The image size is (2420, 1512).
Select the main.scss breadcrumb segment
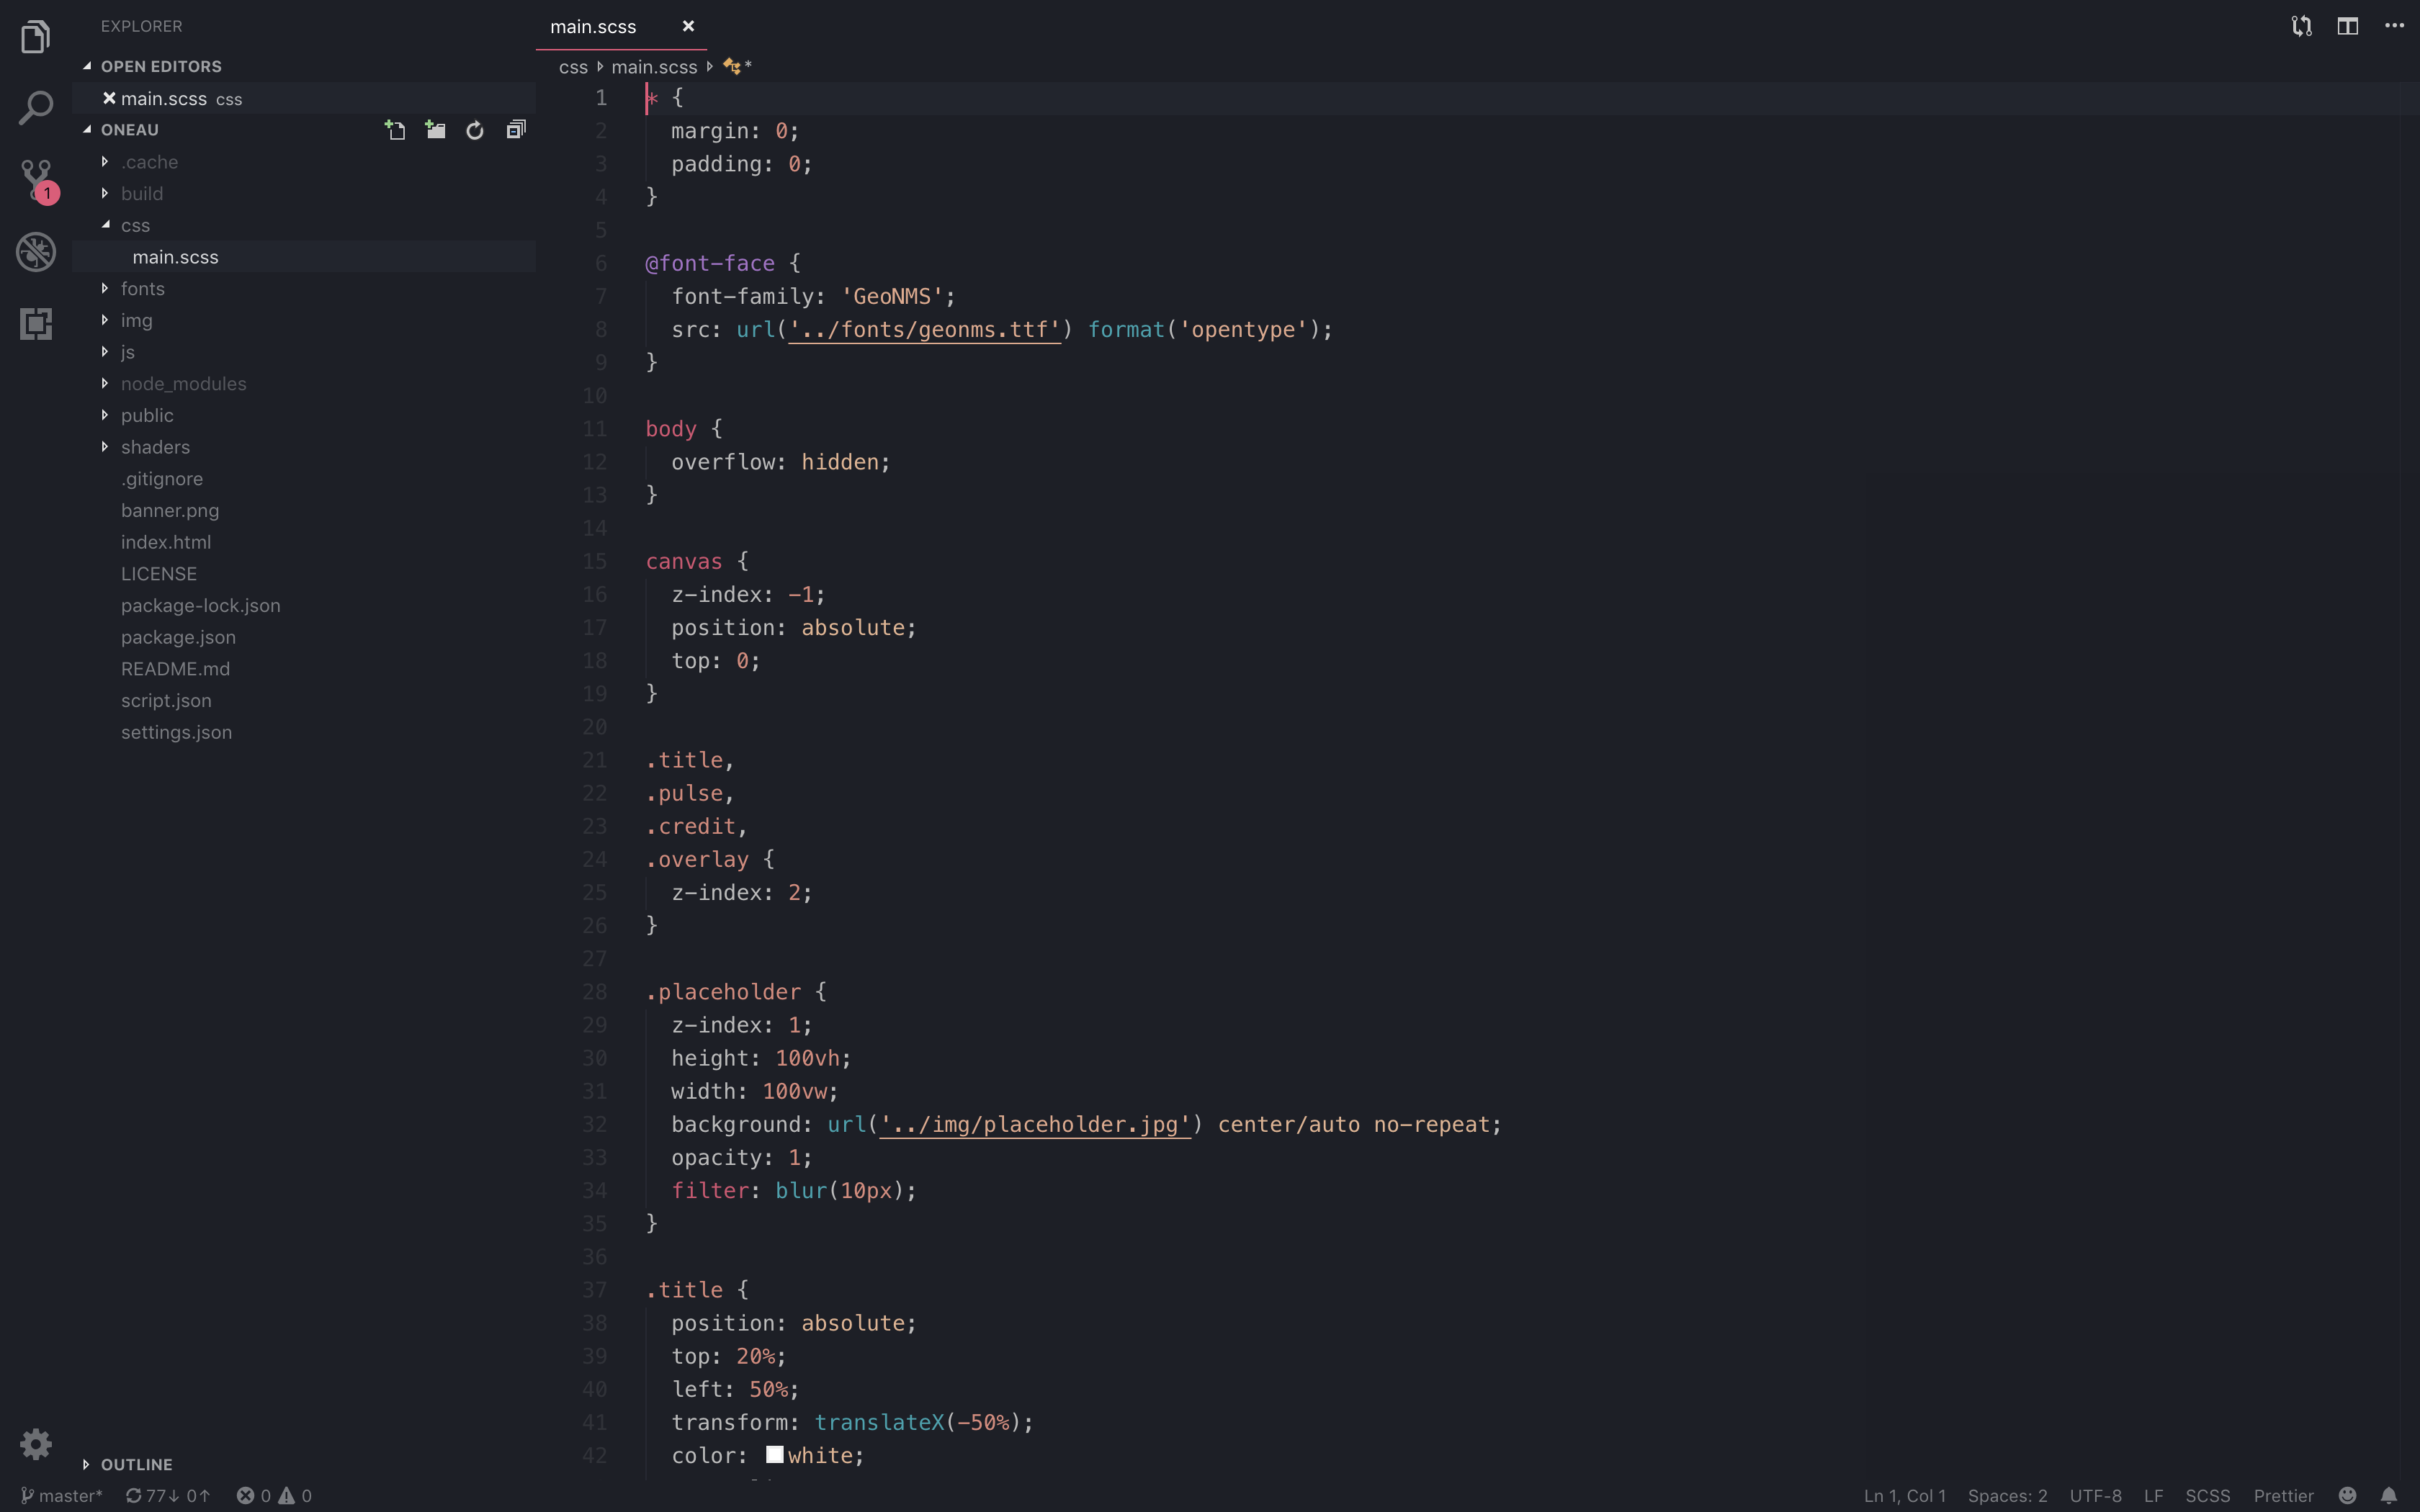coord(654,67)
